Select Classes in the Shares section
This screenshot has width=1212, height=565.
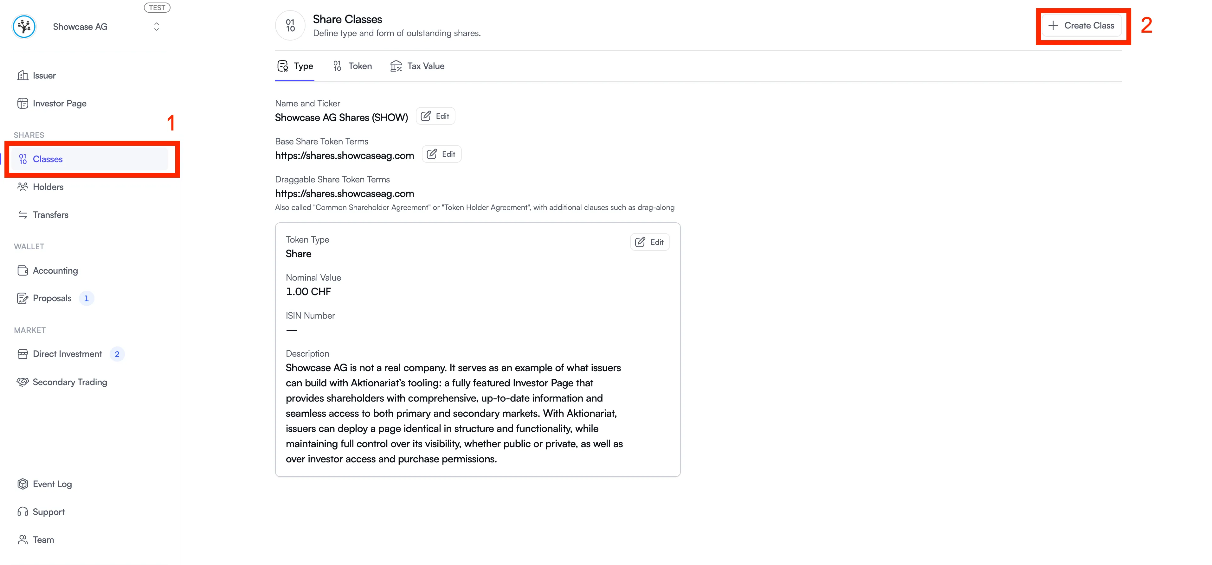point(48,159)
